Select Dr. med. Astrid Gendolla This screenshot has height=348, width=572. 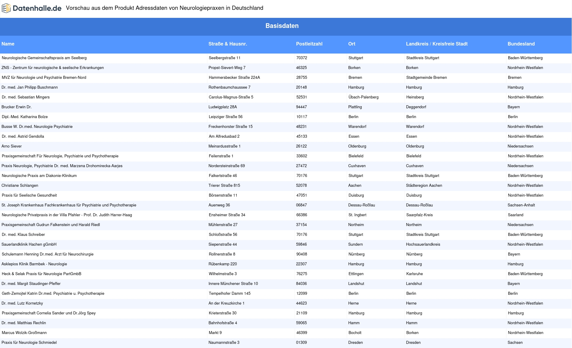click(23, 137)
